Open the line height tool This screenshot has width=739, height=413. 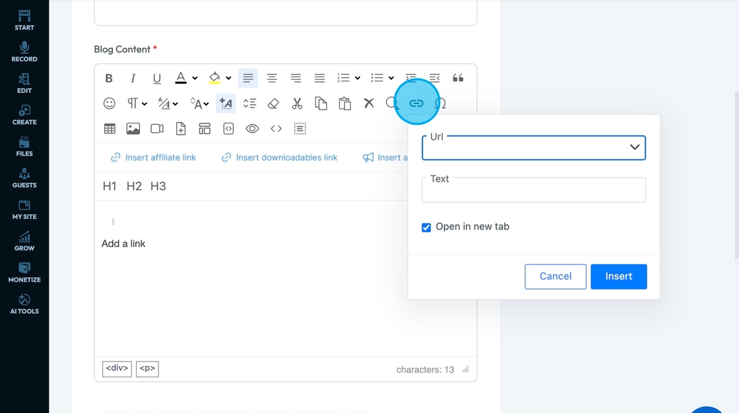coord(250,103)
